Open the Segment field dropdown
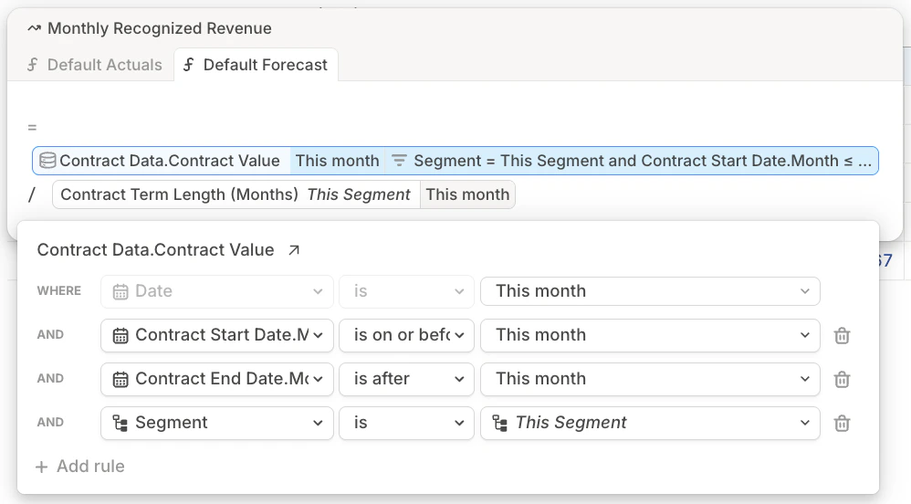 tap(215, 423)
